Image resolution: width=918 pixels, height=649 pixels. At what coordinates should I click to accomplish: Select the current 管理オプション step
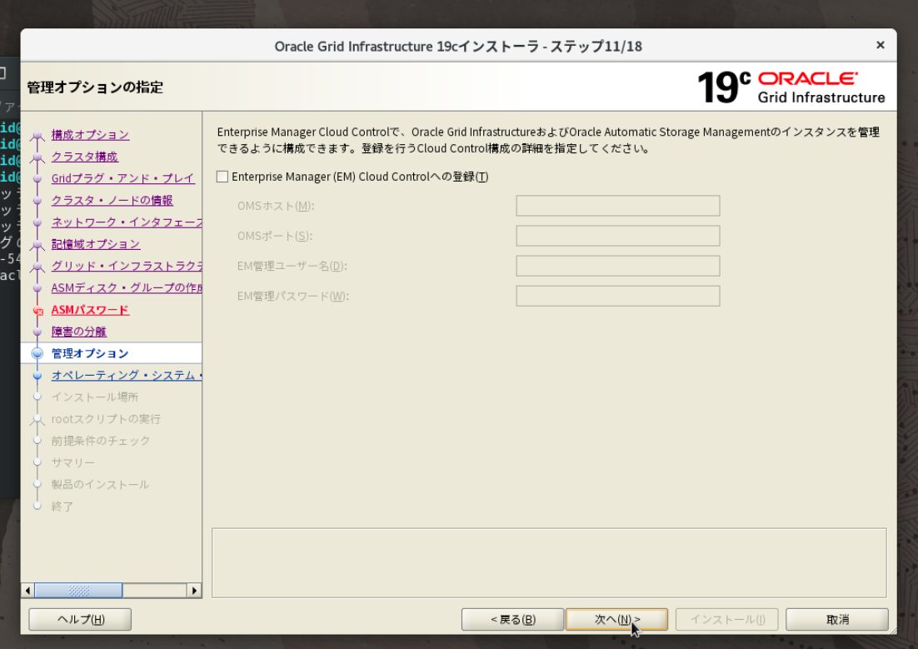[90, 353]
